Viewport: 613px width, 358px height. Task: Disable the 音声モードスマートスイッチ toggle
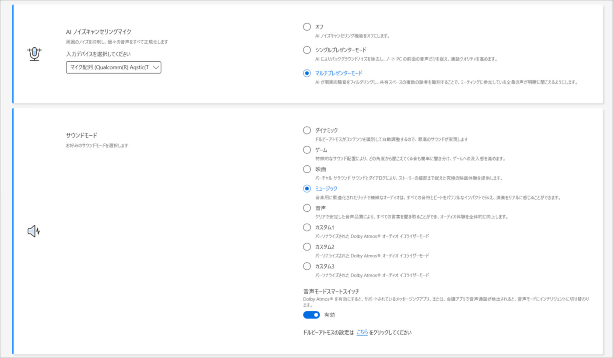tap(312, 315)
